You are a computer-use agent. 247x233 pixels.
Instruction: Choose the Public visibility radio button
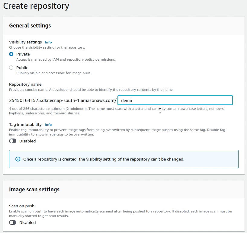point(11,68)
